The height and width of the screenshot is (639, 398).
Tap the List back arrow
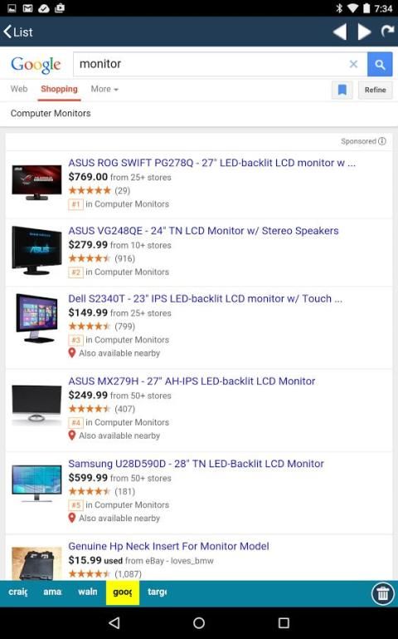tap(18, 32)
